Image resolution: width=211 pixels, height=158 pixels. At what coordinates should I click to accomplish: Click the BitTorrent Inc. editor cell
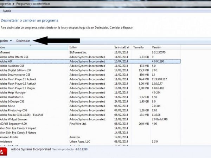tap(78, 53)
